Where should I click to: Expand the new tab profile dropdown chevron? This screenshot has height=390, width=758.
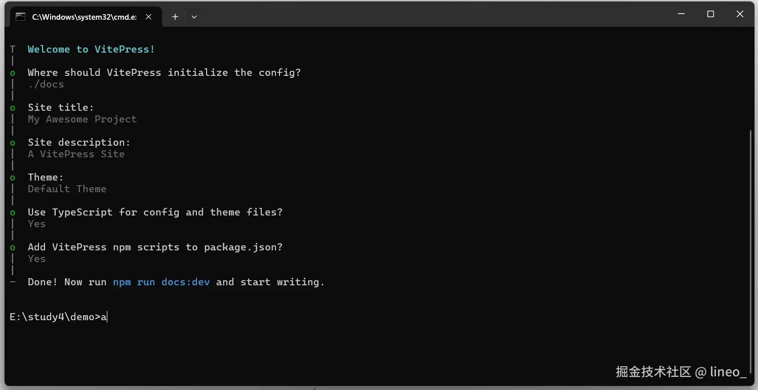(x=194, y=17)
